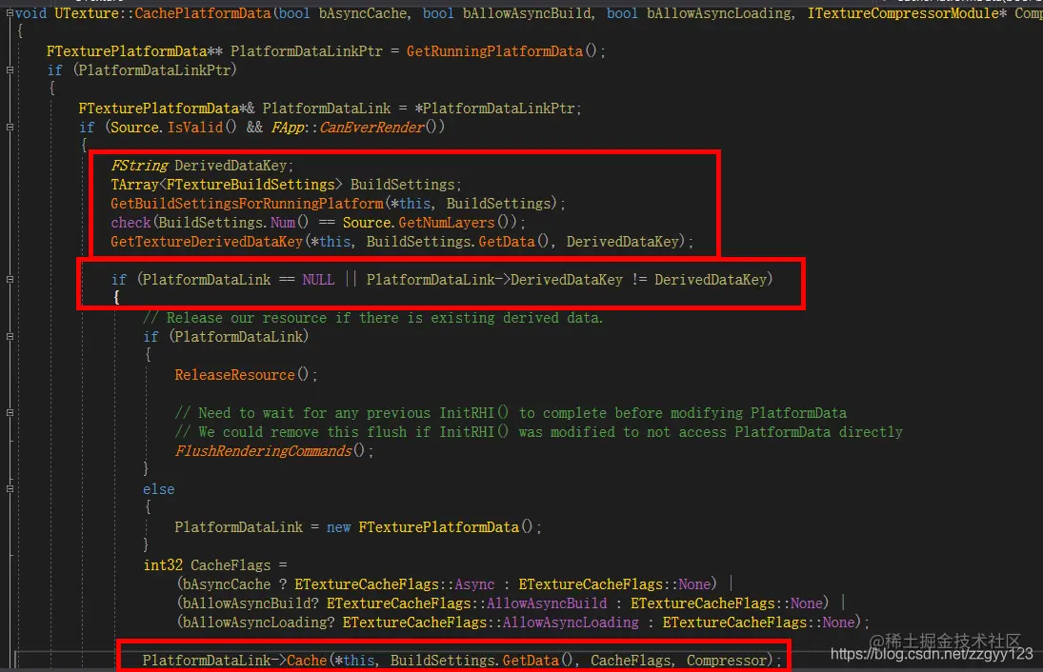Click the FlushRenderingCommands call
The image size is (1043, 672).
pyautogui.click(x=263, y=451)
